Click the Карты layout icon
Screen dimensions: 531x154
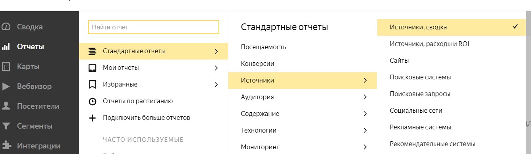[x=6, y=67]
